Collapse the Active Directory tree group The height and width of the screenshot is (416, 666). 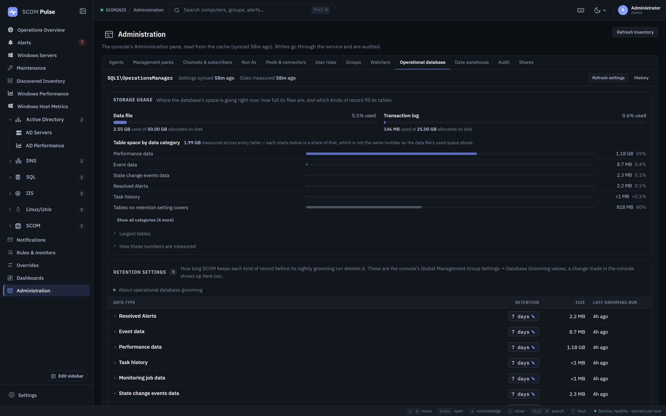(10, 120)
